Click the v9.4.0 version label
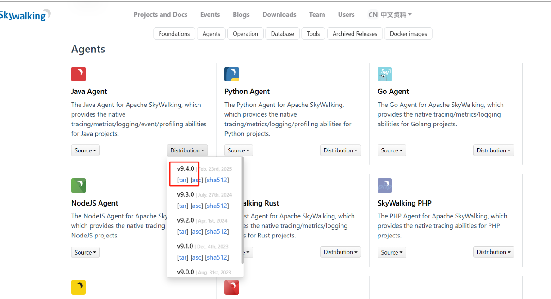 click(x=185, y=168)
